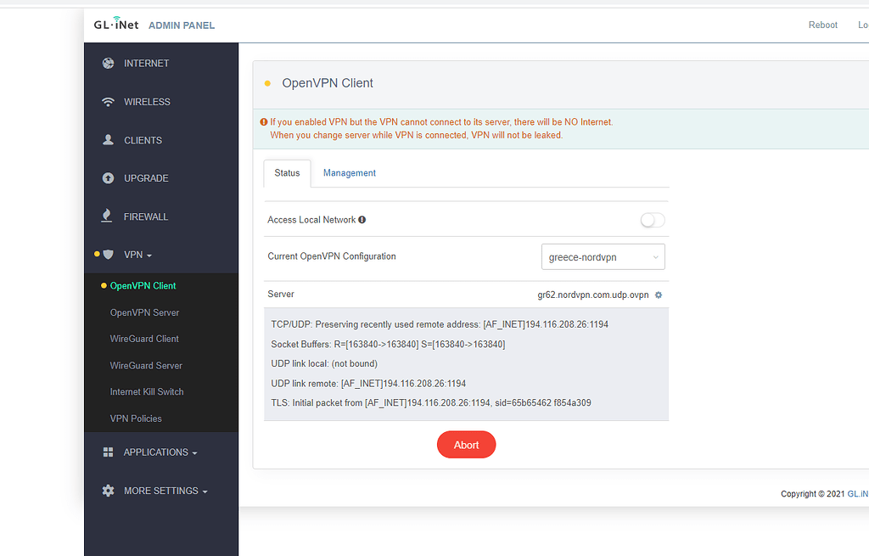Open More Settings using the gear icon

tap(108, 490)
